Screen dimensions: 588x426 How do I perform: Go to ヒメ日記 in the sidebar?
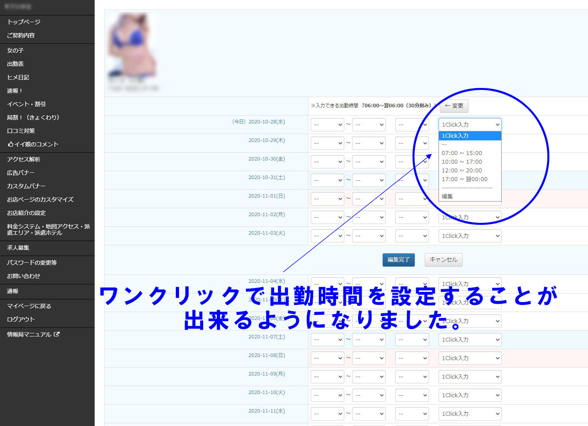18,77
